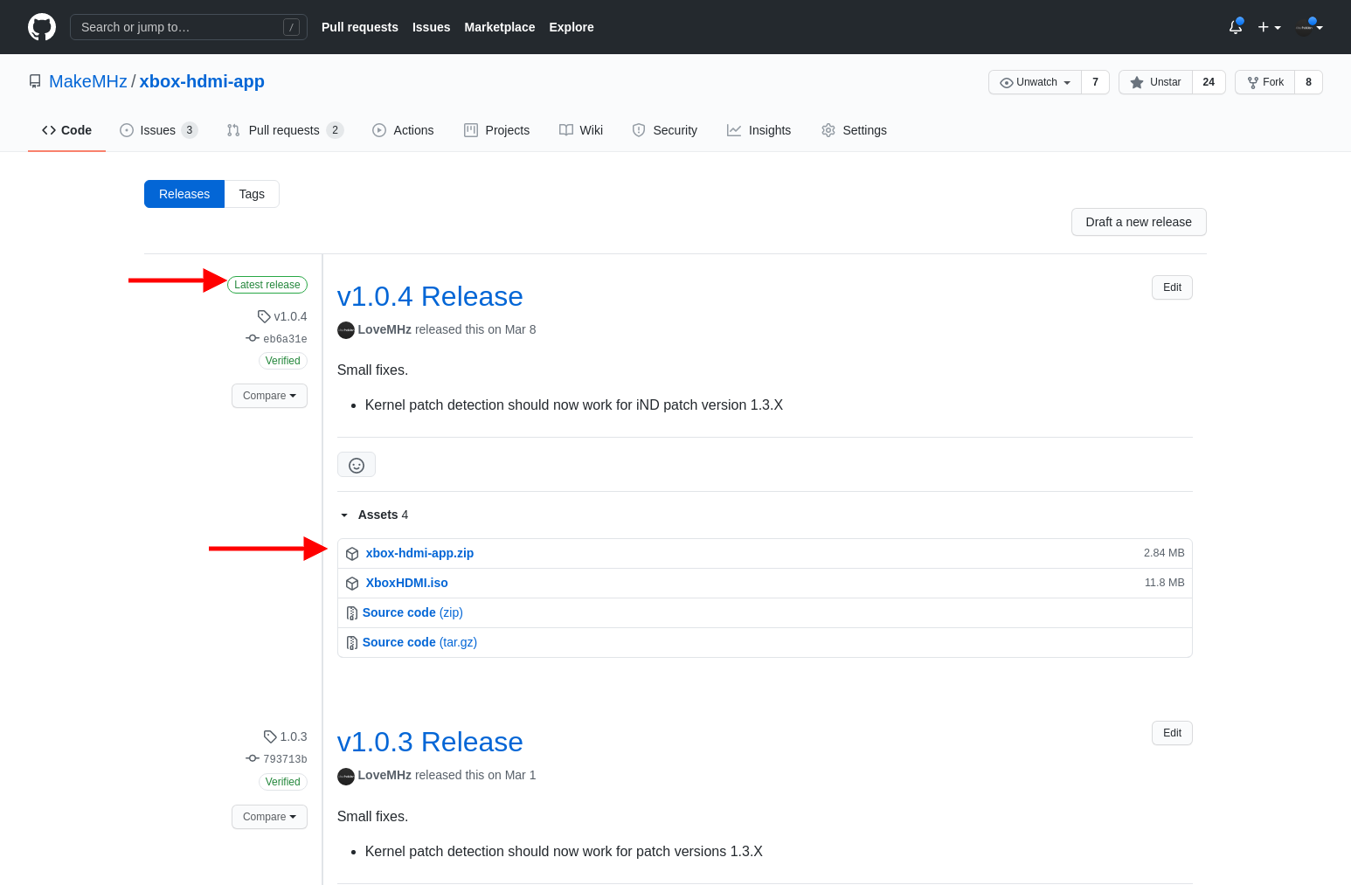Click LoveMHz avatar on v1.0.4 release
1351x885 pixels.
[346, 330]
